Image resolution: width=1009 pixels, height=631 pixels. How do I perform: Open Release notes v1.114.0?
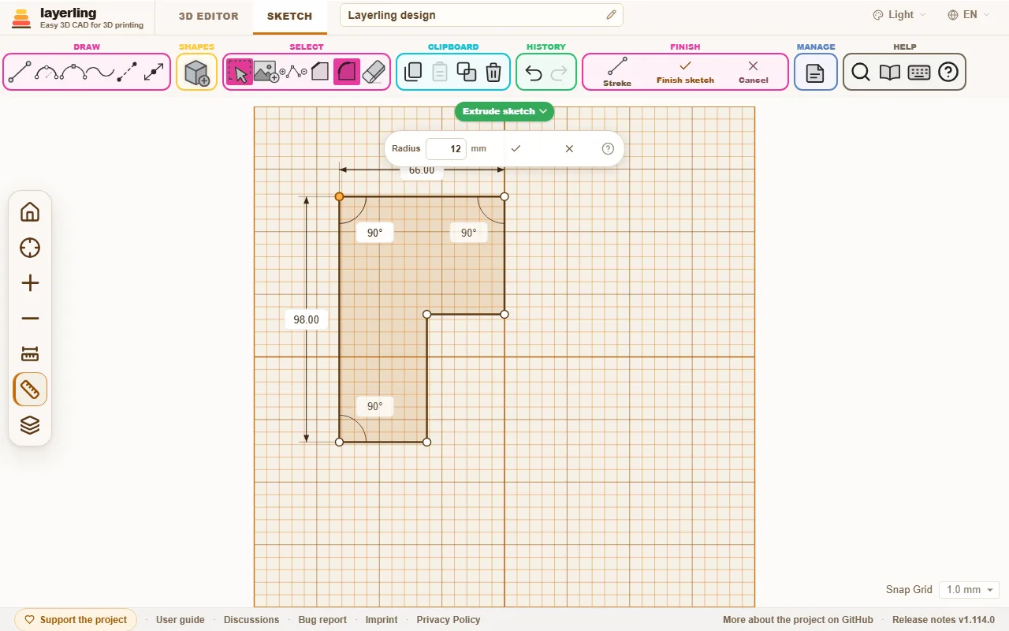(944, 620)
